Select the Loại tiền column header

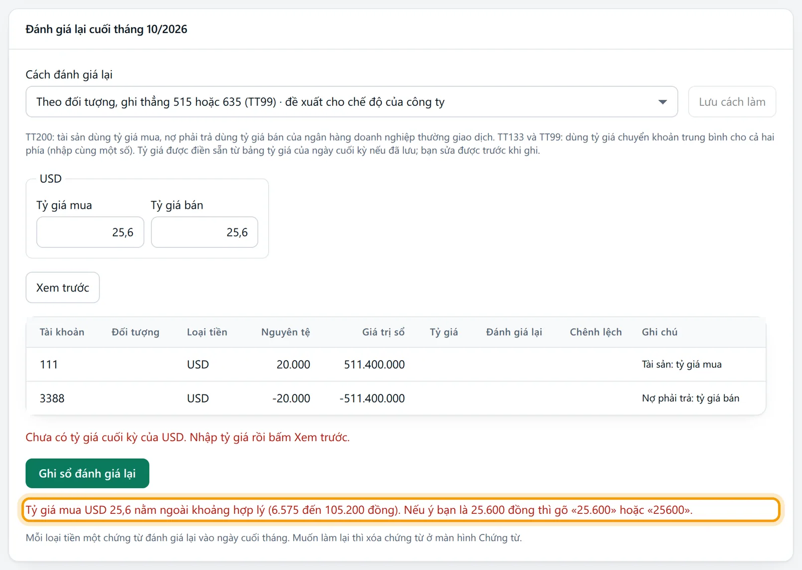click(x=207, y=332)
